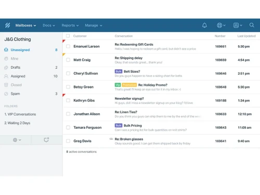Click the new conversation icon
260x195 pixels.
pyautogui.click(x=46, y=140)
